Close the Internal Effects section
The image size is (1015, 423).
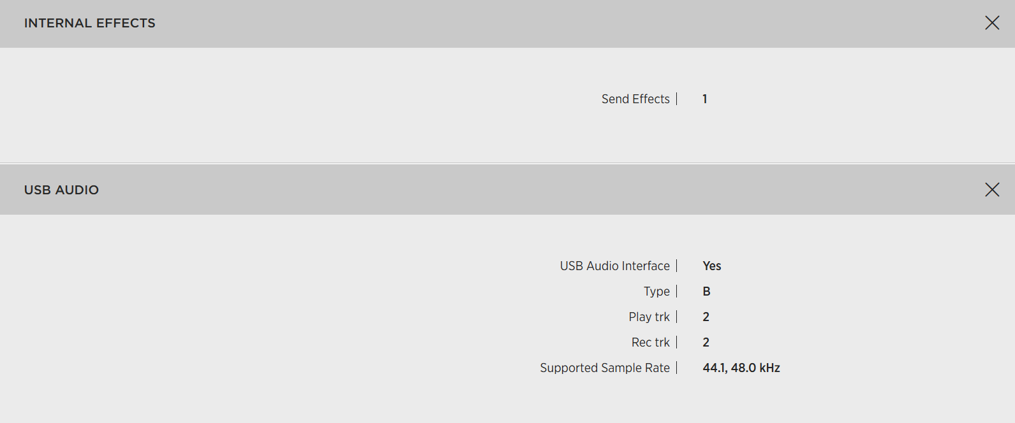click(x=992, y=23)
